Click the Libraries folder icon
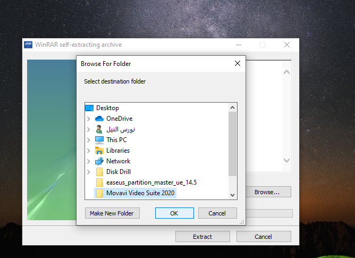This screenshot has height=258, width=355. click(x=99, y=151)
